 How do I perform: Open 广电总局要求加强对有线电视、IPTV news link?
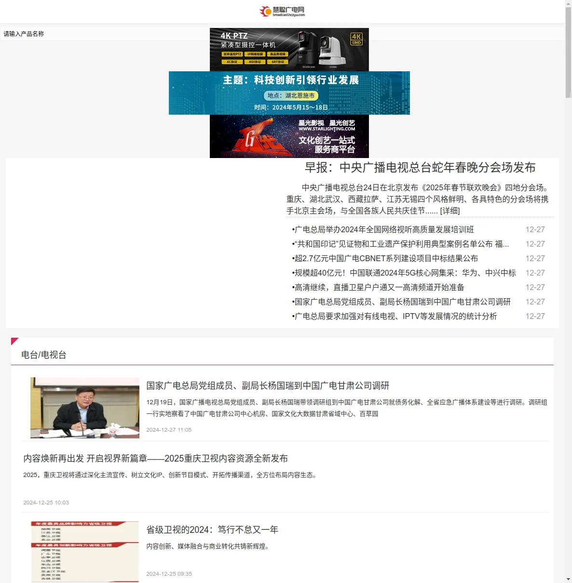click(x=395, y=316)
